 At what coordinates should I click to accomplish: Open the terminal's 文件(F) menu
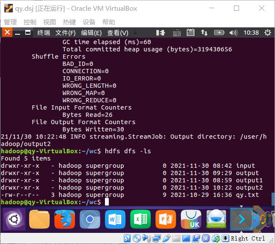pyautogui.click(x=66, y=33)
